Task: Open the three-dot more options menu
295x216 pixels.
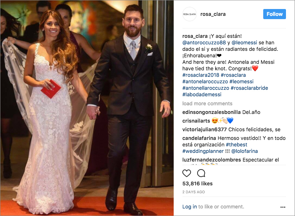Action: [283, 207]
